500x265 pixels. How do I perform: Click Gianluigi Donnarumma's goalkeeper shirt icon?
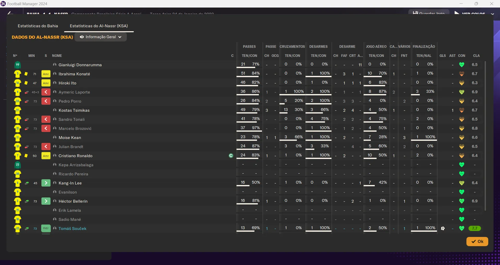pos(17,65)
